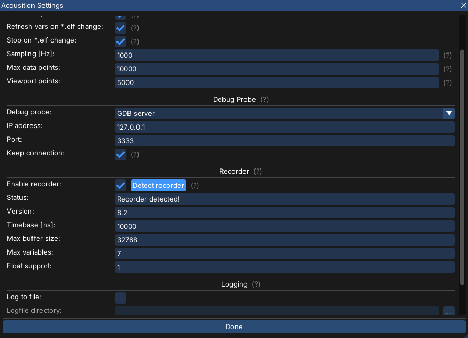Click help icon beside Viewport points

tap(448, 82)
